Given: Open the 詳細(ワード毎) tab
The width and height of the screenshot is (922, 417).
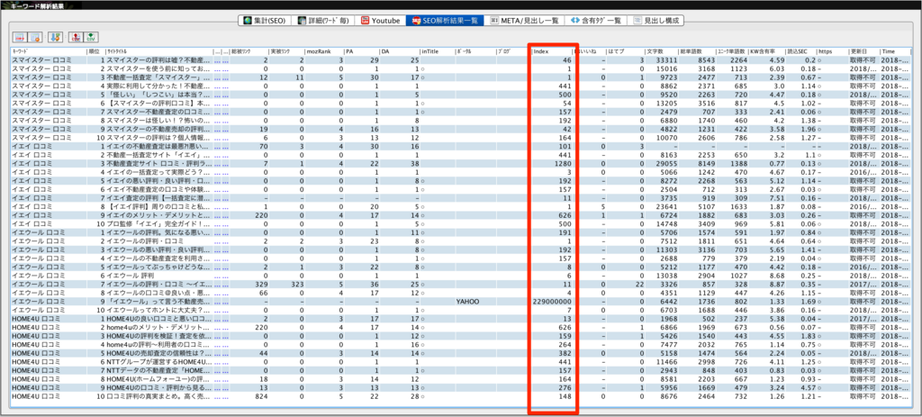Looking at the screenshot, I should (x=323, y=20).
